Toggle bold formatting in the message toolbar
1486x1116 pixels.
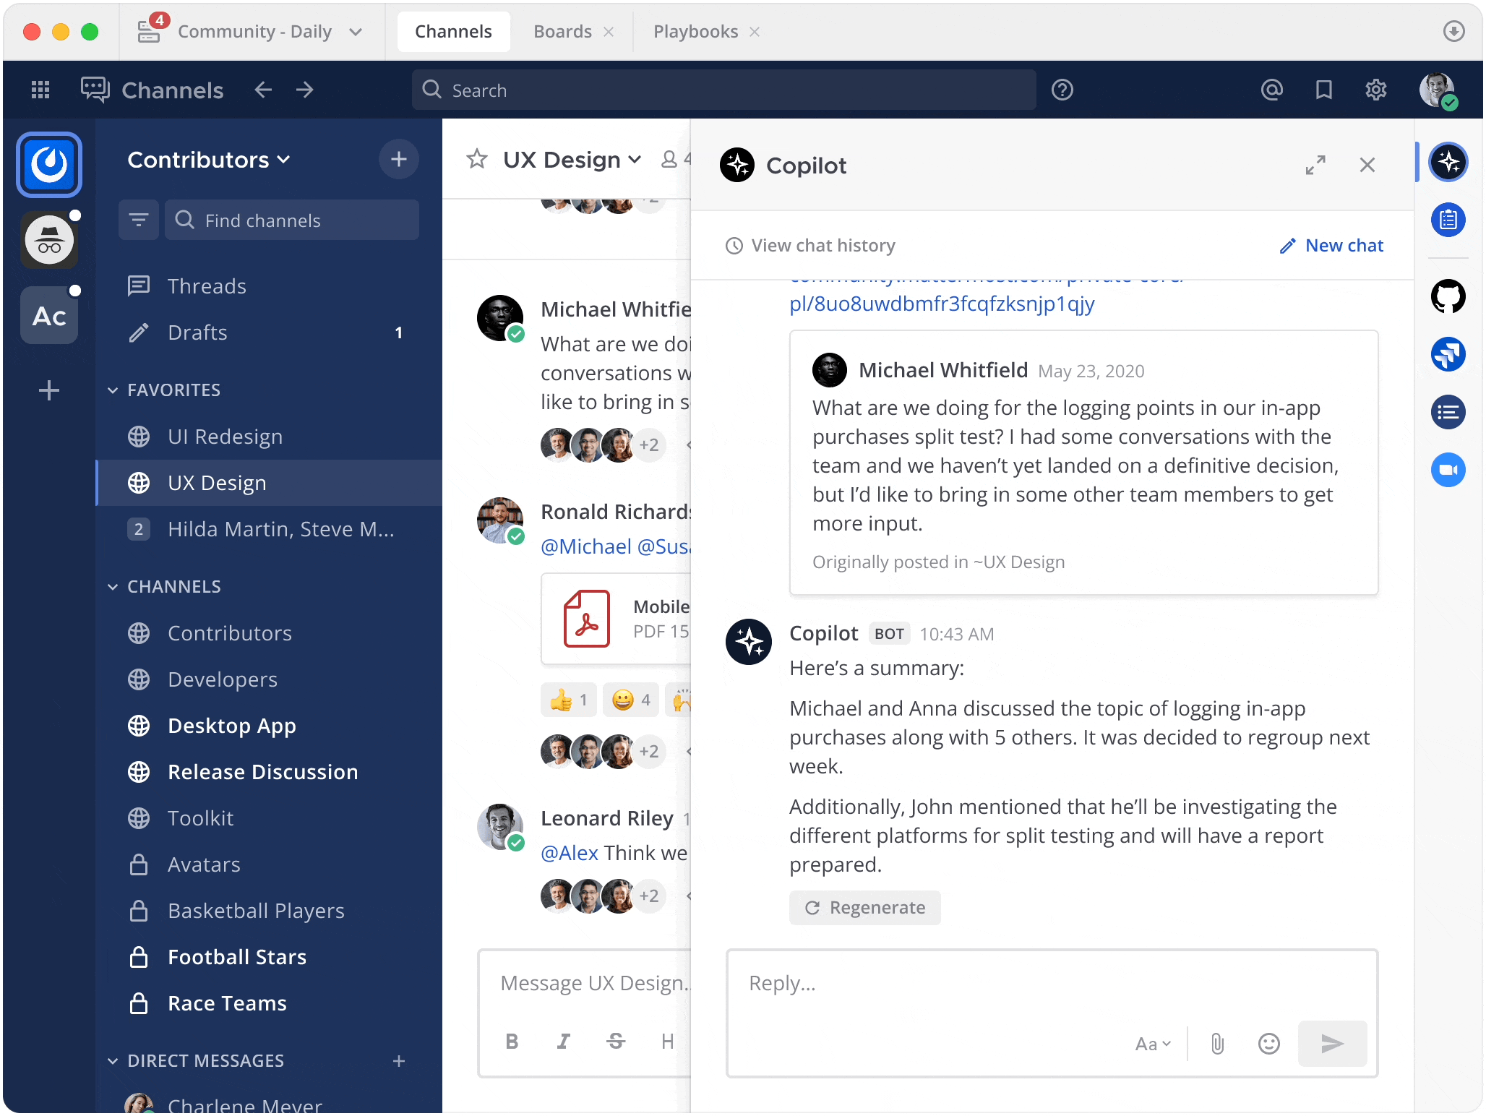tap(512, 1041)
